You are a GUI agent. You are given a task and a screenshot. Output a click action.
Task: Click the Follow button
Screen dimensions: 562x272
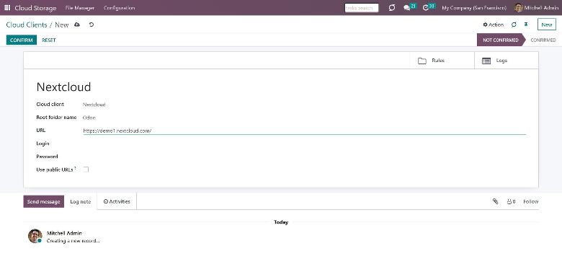(x=531, y=202)
